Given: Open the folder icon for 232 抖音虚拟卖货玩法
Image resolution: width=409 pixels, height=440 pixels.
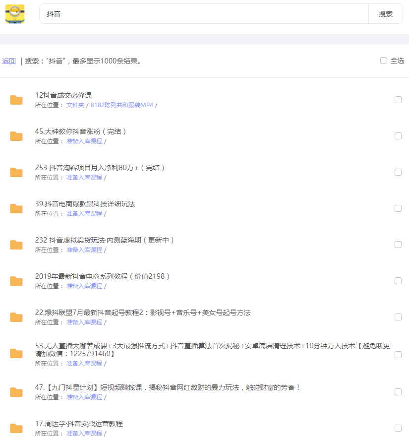Looking at the screenshot, I should click(x=16, y=245).
